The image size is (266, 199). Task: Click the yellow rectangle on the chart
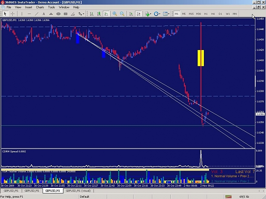pos(201,58)
